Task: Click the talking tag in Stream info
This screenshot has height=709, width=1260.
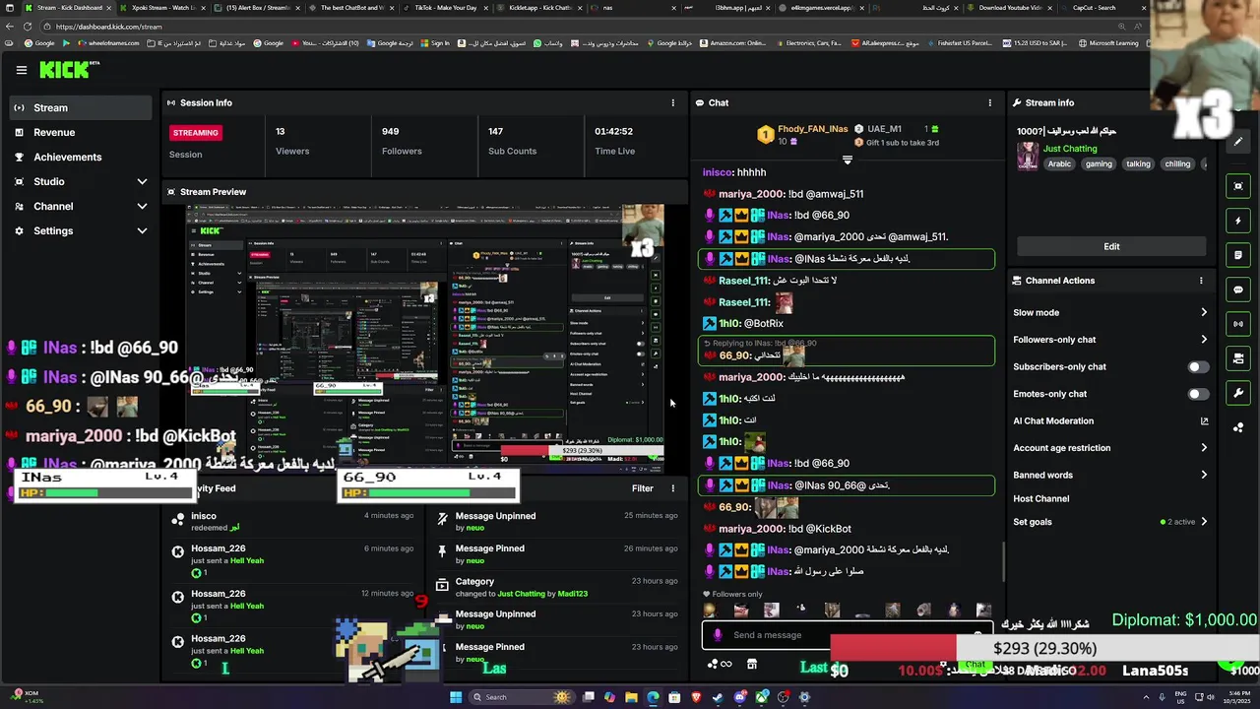Action: tap(1138, 164)
